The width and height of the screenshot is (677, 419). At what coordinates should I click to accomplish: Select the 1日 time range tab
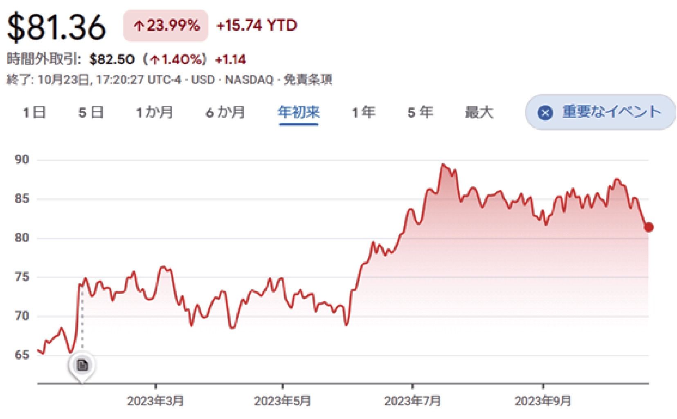click(34, 112)
